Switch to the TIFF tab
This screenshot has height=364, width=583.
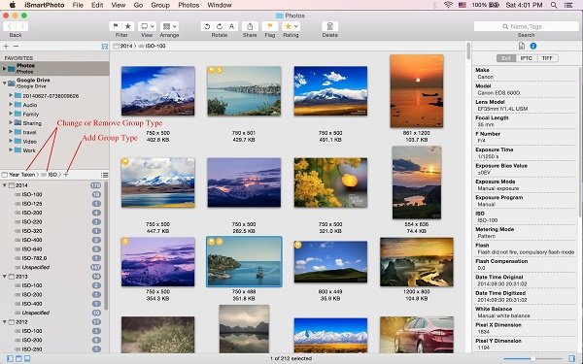pyautogui.click(x=547, y=58)
